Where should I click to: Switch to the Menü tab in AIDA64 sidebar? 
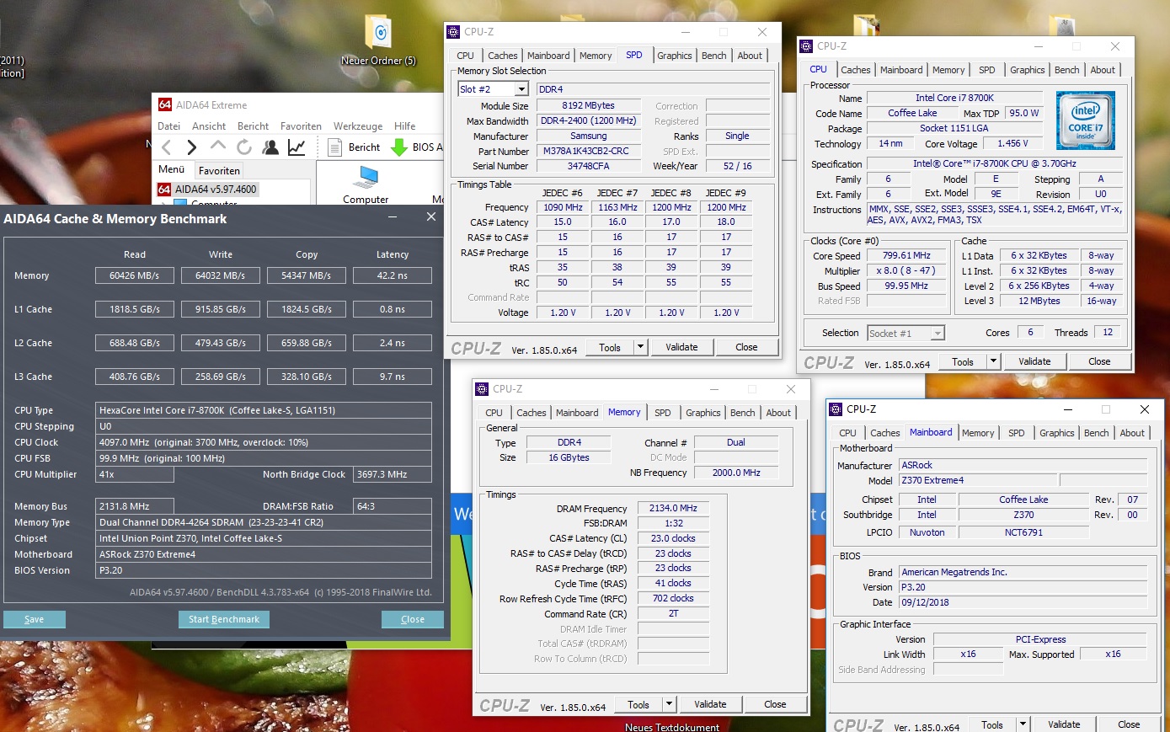click(x=172, y=169)
